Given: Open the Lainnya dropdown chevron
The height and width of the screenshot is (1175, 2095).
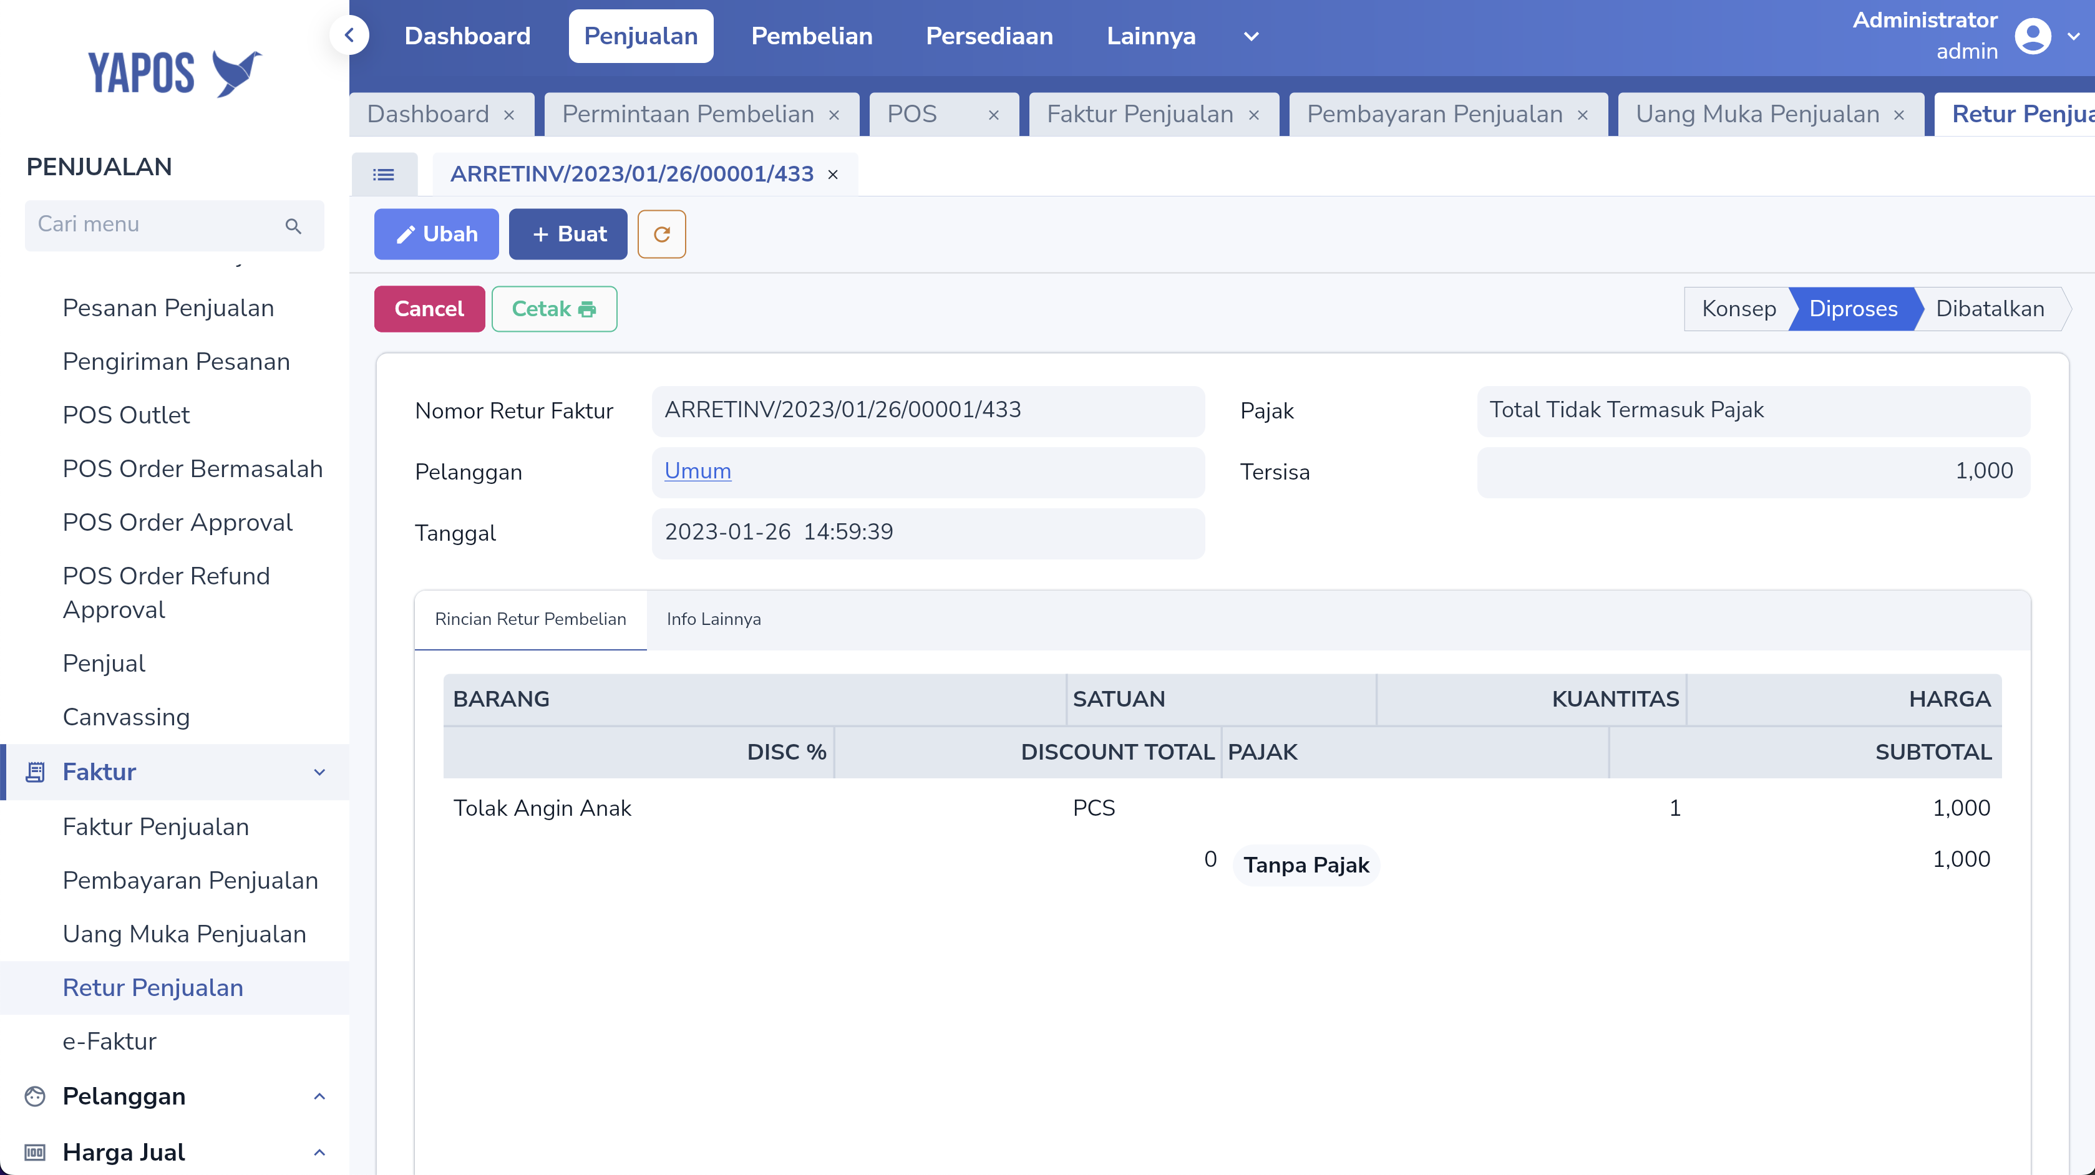Looking at the screenshot, I should point(1252,36).
